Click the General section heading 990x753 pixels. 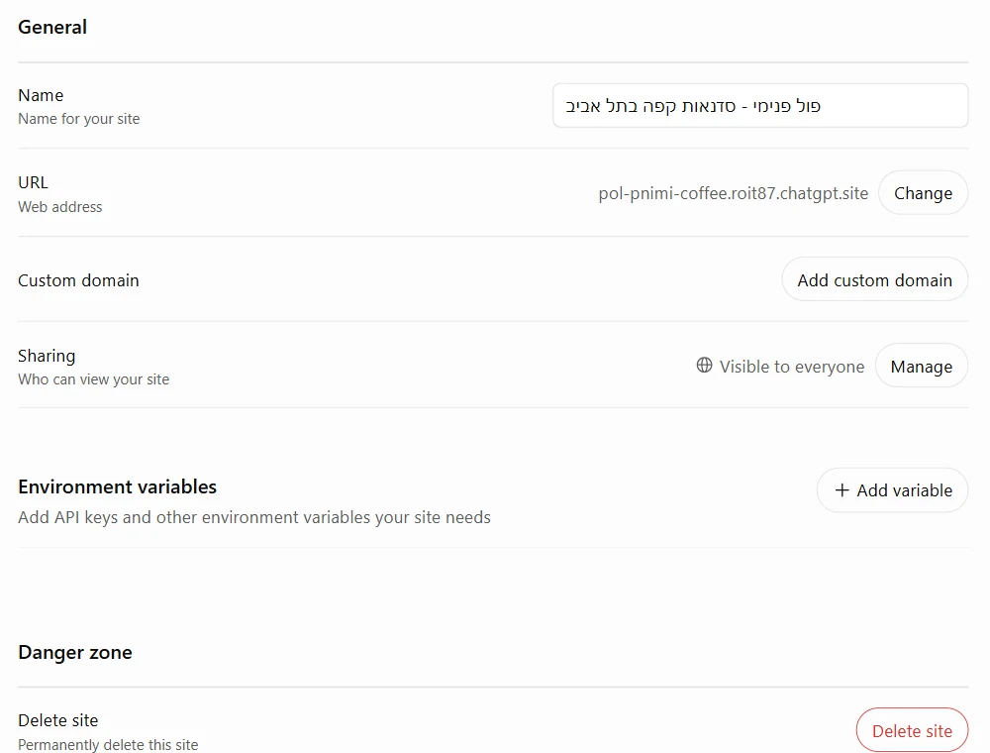52,27
